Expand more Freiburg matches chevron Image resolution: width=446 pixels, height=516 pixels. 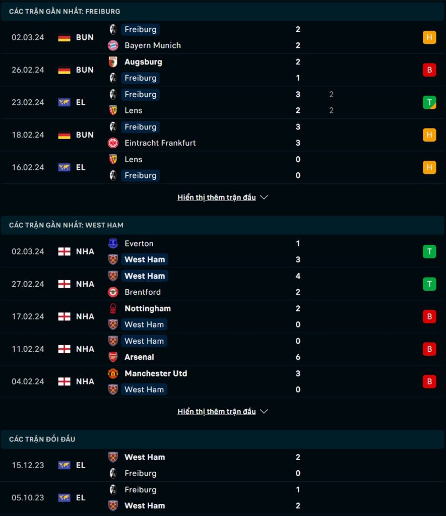pos(264,198)
